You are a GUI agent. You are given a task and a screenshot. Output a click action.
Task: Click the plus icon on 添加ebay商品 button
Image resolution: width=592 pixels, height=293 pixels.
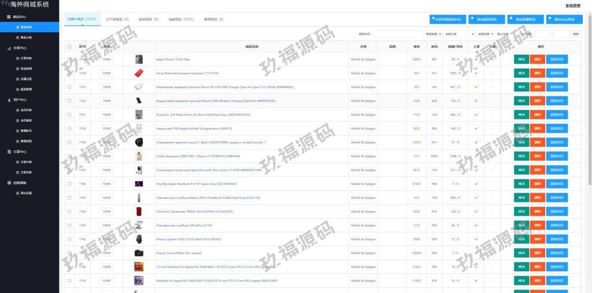550,18
